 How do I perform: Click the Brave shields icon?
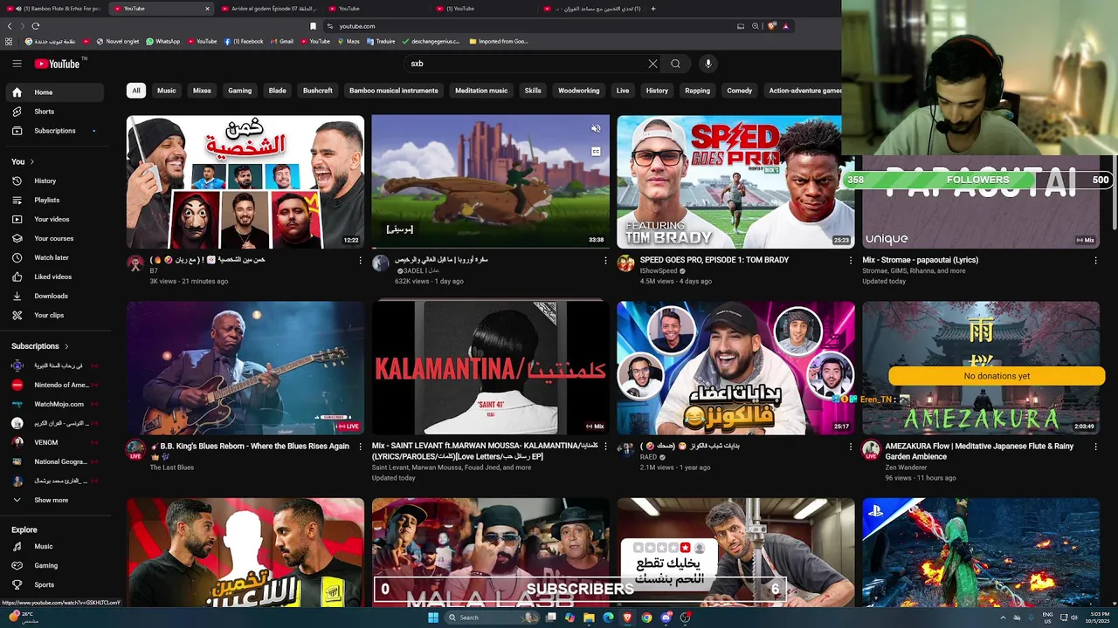pyautogui.click(x=771, y=26)
